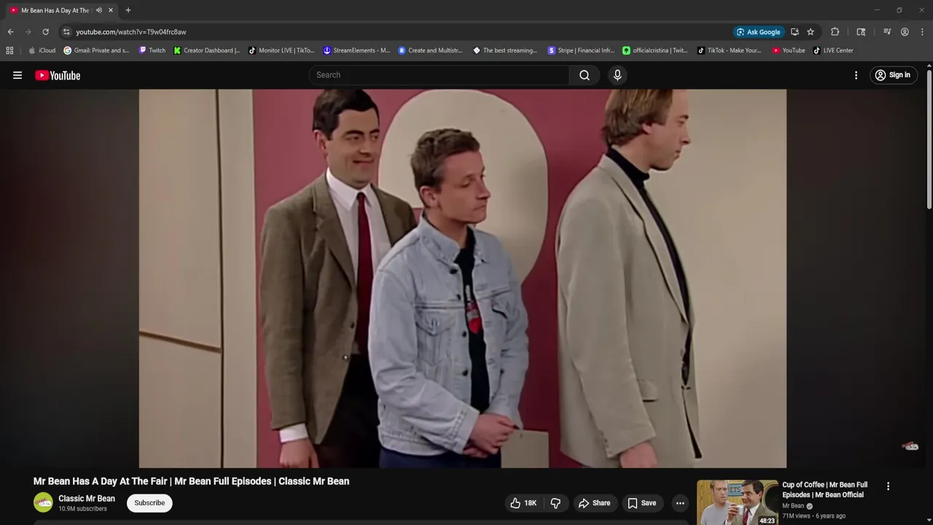
Task: Share the Mr Bean video
Action: pyautogui.click(x=594, y=503)
